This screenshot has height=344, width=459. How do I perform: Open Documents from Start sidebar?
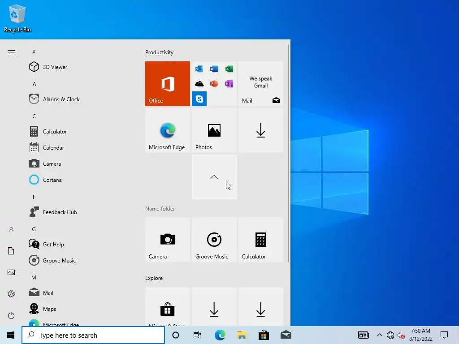coord(11,251)
